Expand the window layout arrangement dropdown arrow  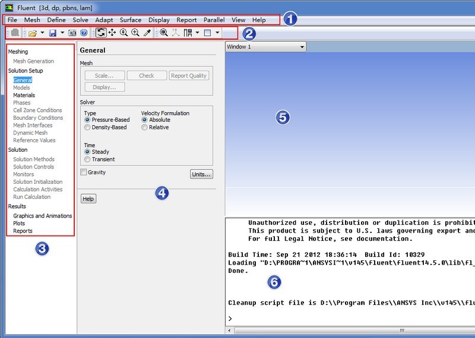click(x=197, y=33)
